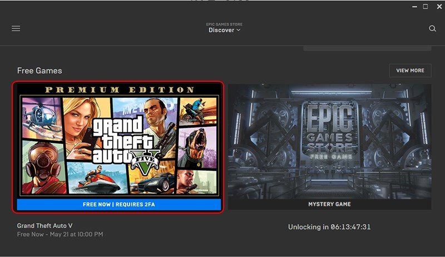Minimize the Epic Games launcher window
This screenshot has height=257, width=445.
(x=414, y=7)
